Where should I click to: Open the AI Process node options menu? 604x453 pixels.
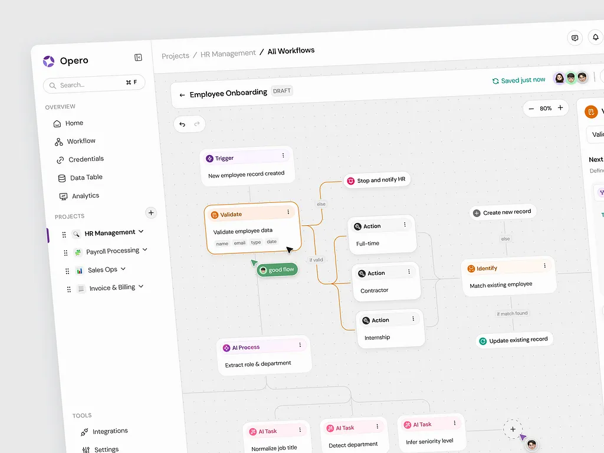[x=300, y=344]
